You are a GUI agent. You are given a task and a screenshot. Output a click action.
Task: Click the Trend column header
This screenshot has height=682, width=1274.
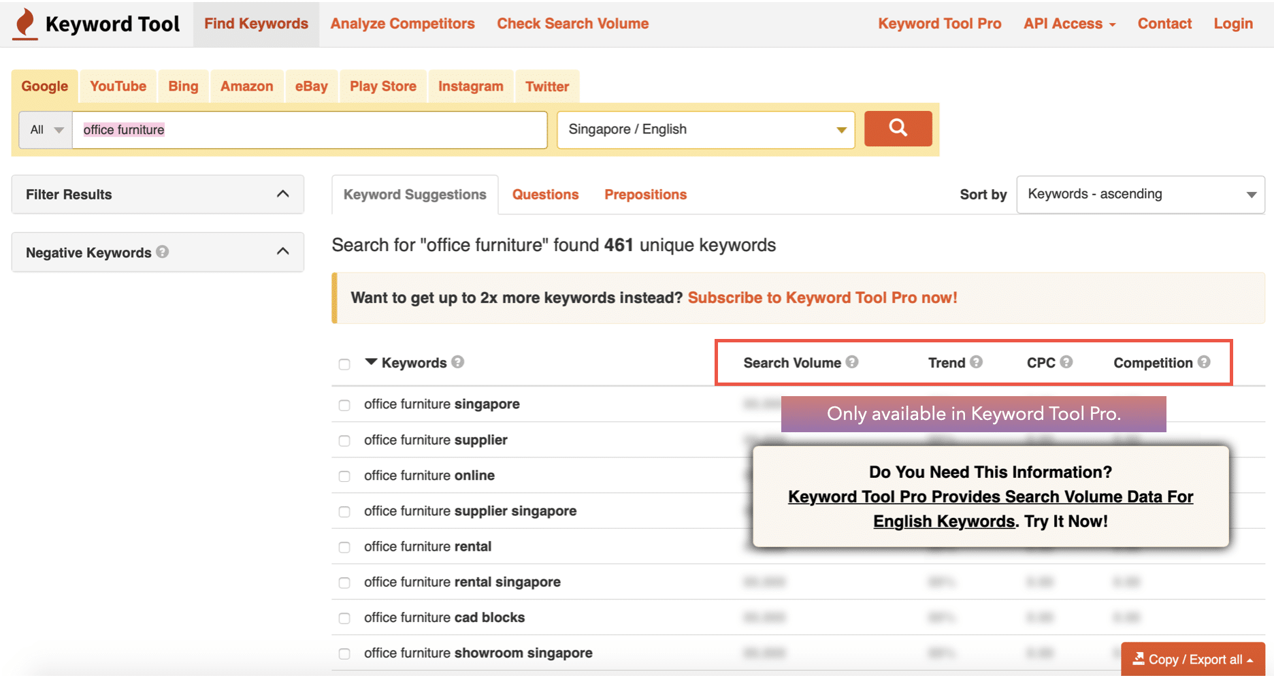(x=947, y=363)
